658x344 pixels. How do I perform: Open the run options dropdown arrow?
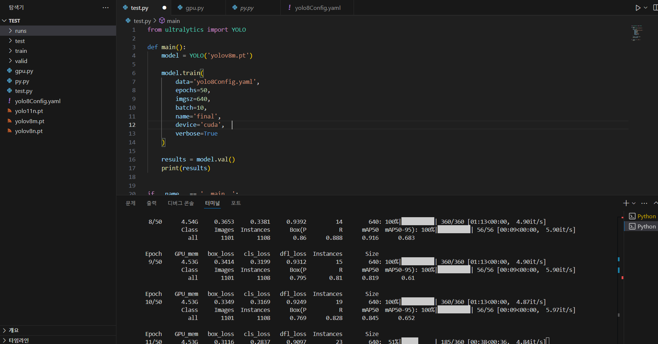[646, 8]
